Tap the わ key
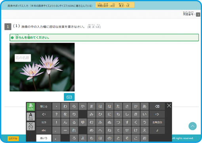Image resolution: width=202 pixels, height=143 pixels. [x=65, y=106]
